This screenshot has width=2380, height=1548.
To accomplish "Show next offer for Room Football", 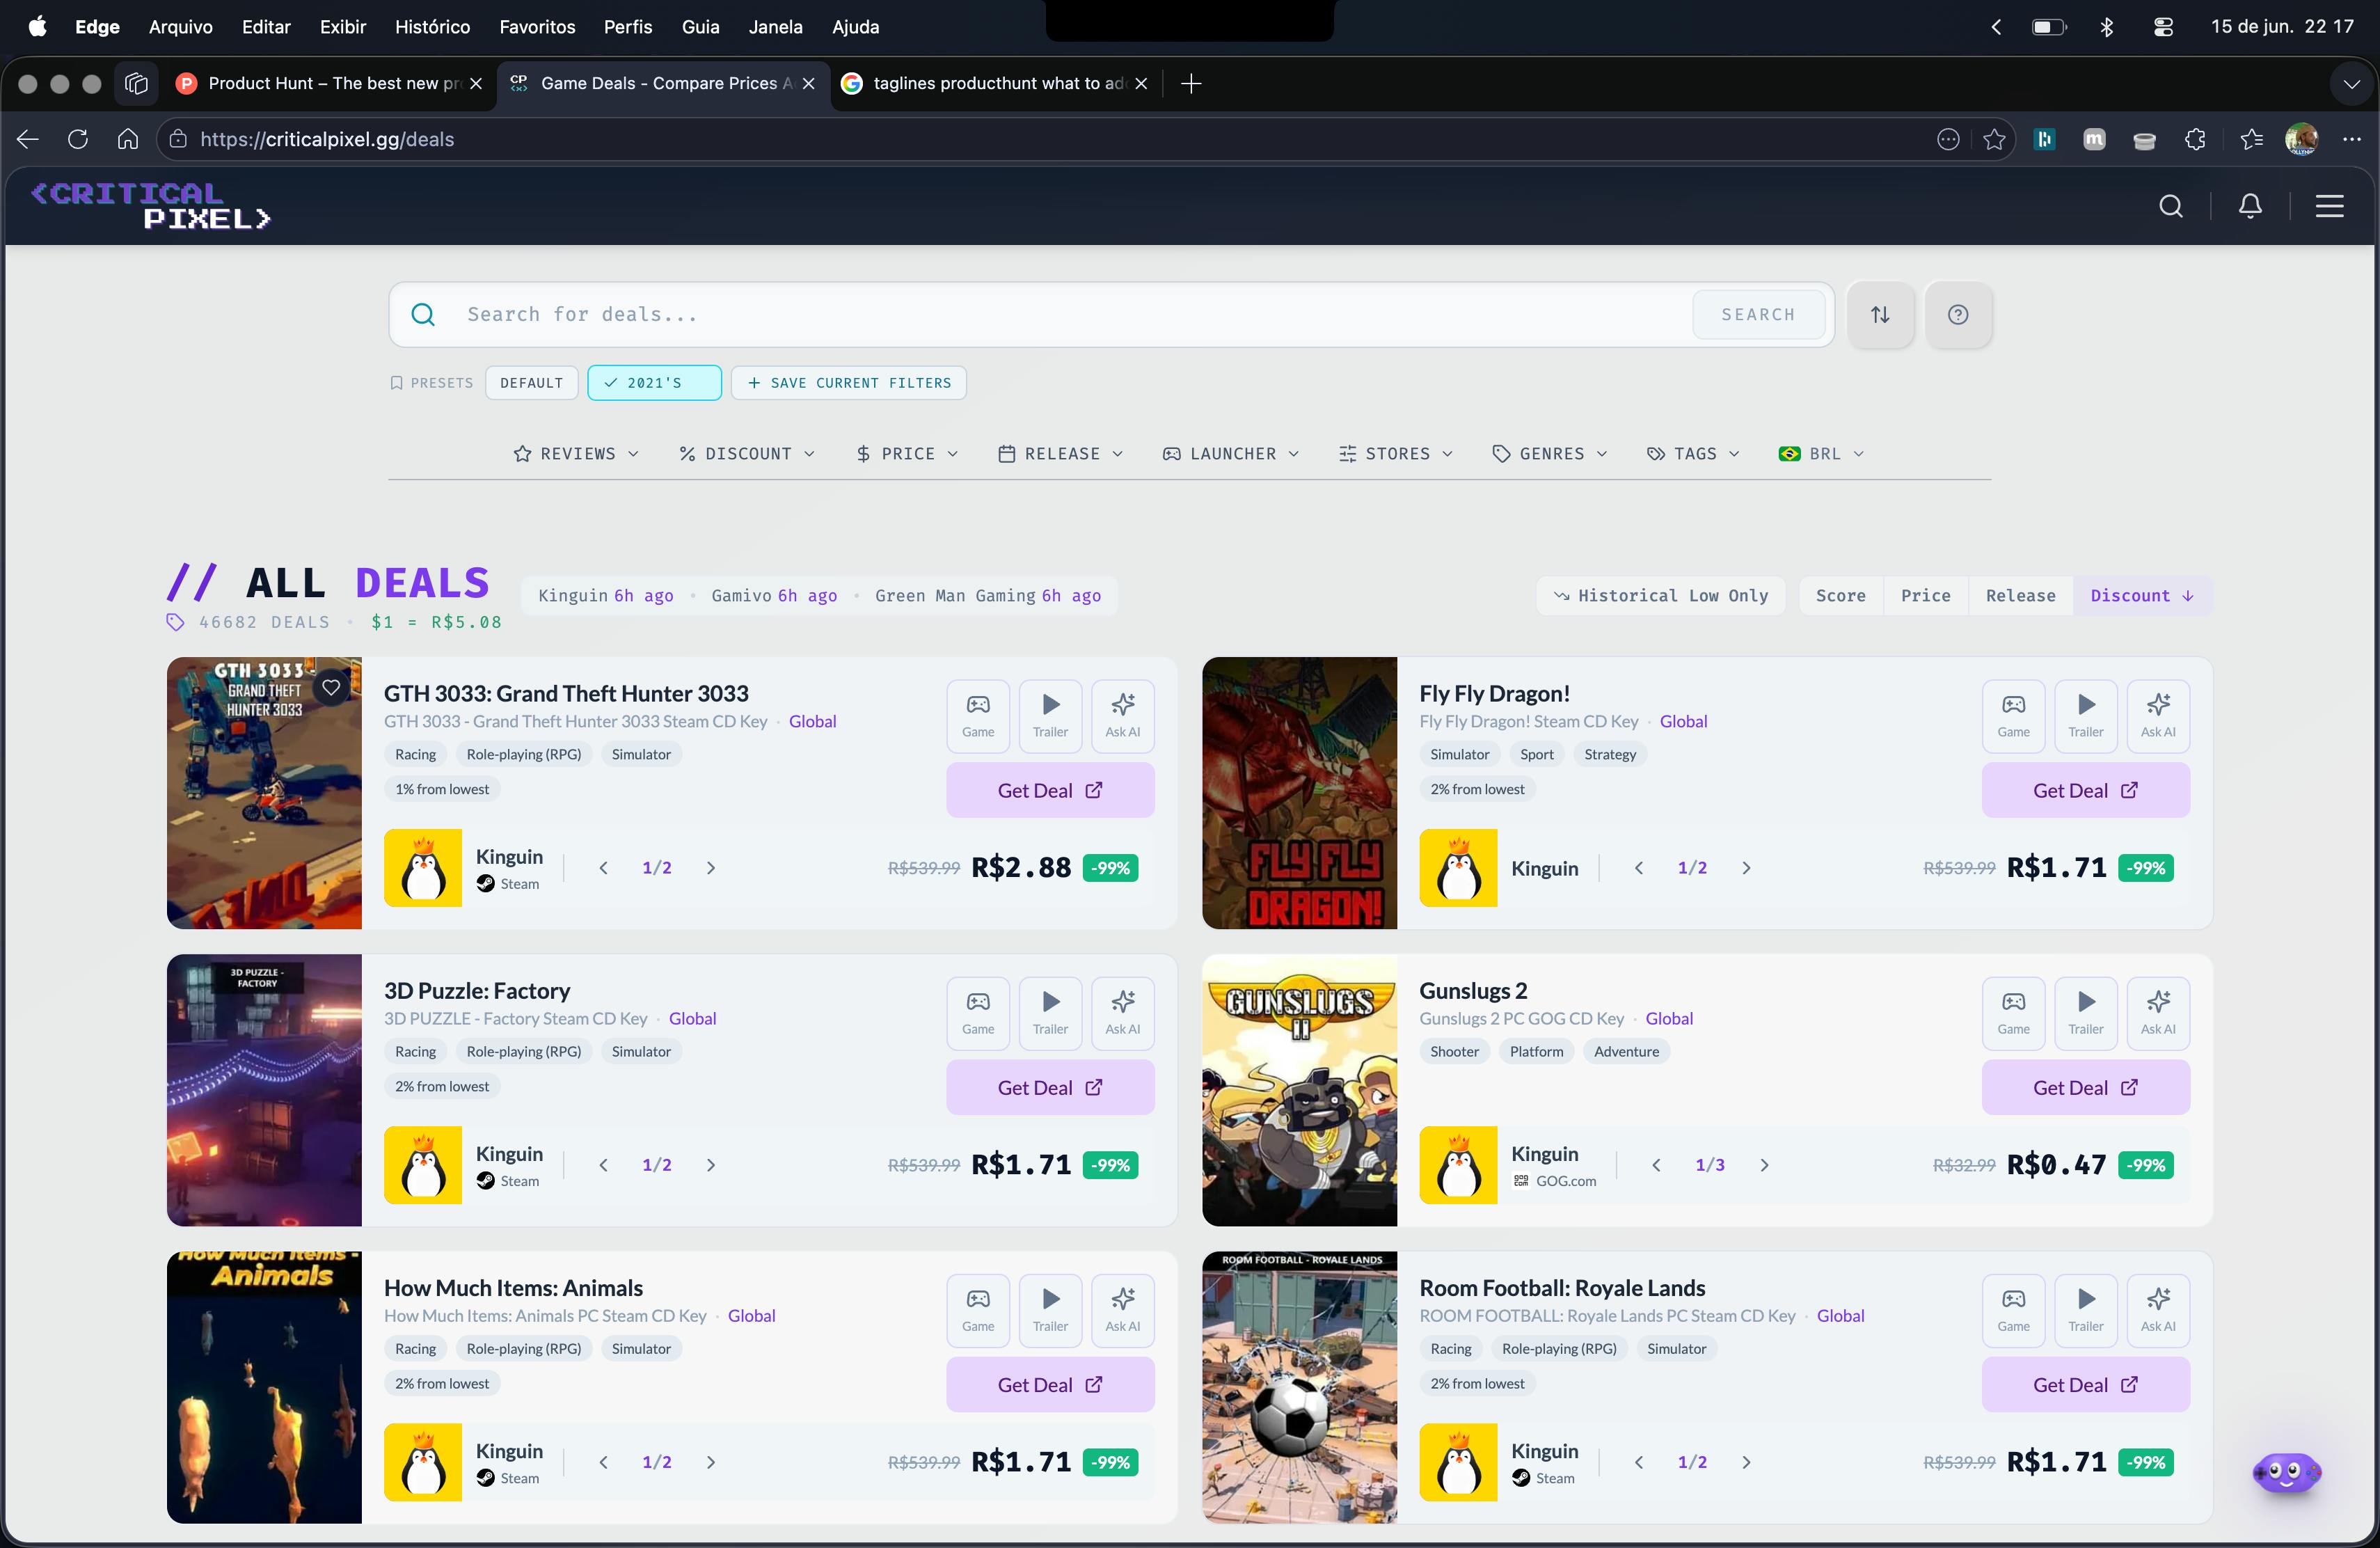I will point(1746,1461).
